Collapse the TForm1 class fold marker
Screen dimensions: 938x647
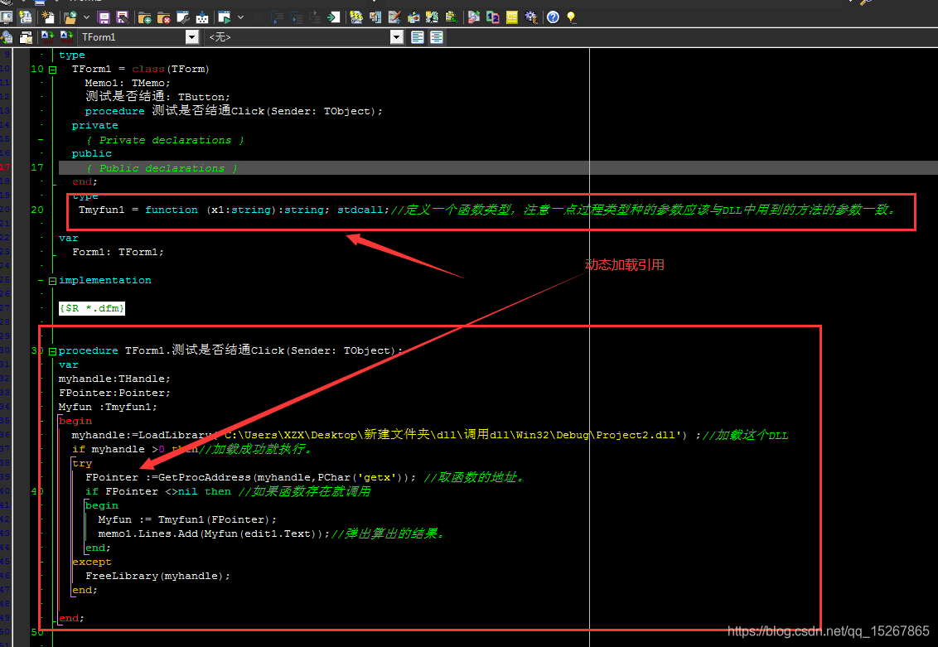coord(53,70)
